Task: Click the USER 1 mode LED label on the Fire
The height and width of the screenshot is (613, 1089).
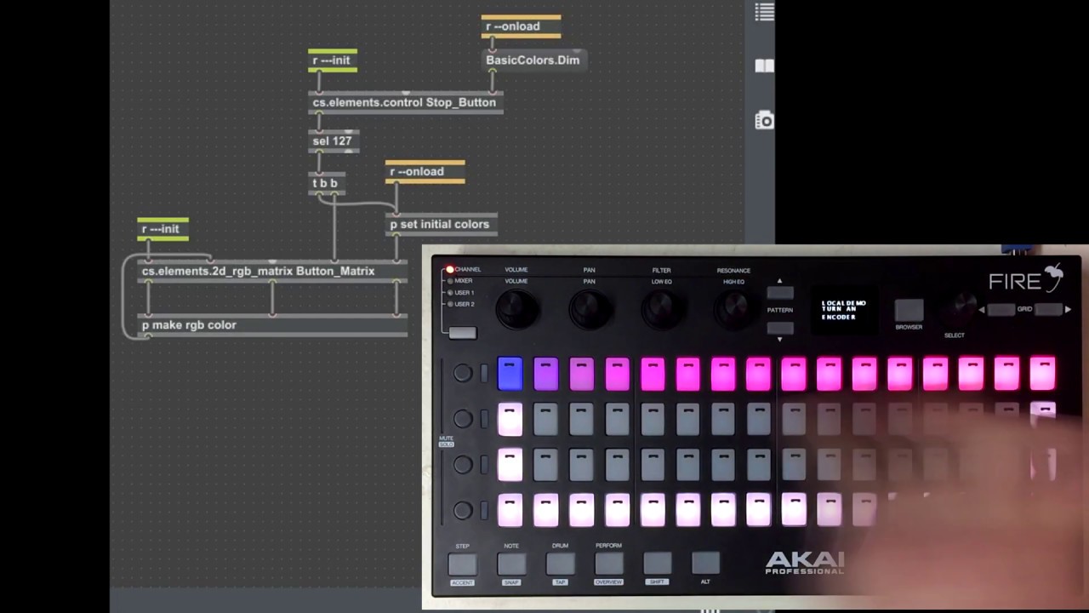Action: (x=464, y=293)
